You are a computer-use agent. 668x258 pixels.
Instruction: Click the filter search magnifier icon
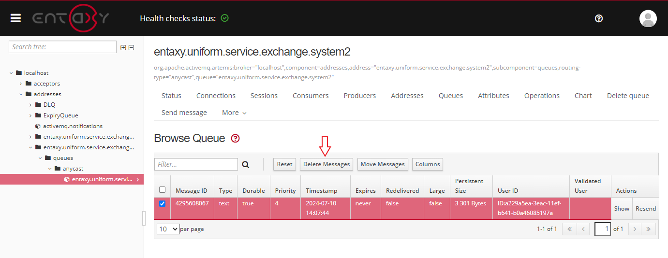246,165
